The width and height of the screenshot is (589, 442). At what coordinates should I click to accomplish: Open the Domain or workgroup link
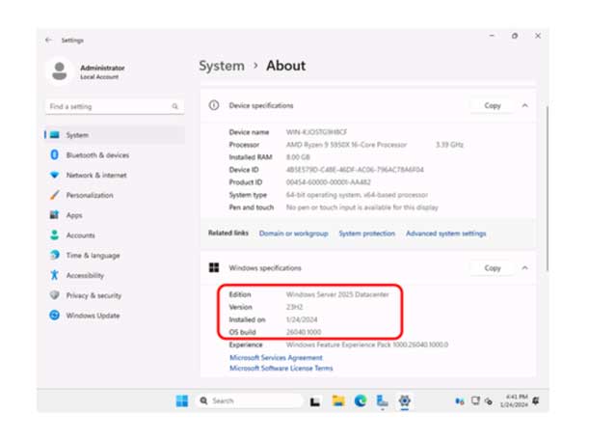[293, 234]
